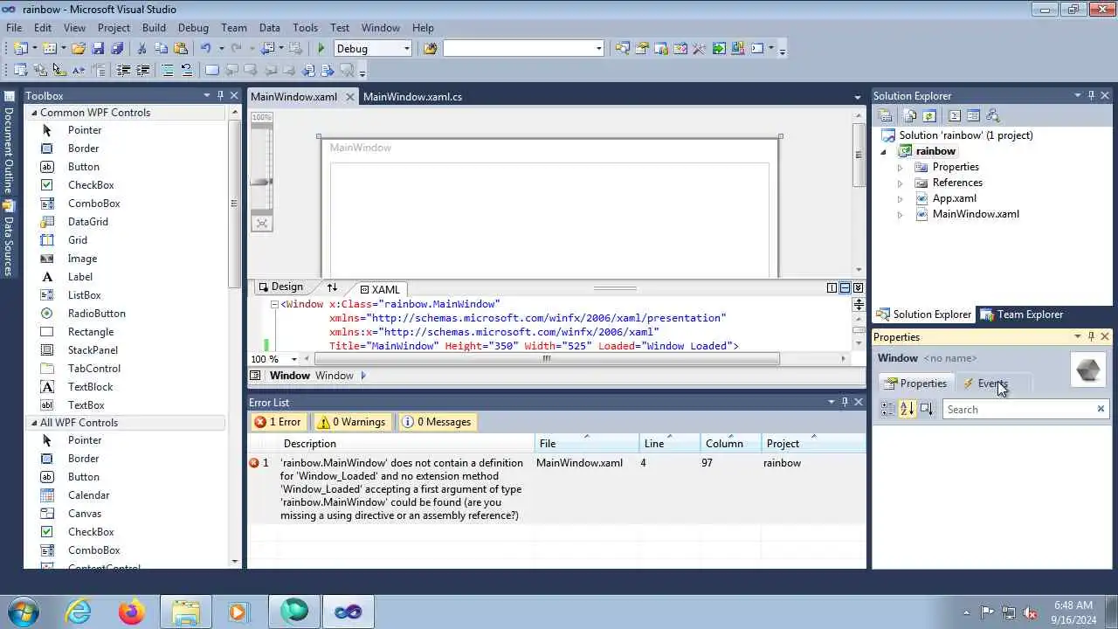Screen dimensions: 1118x629
Task: Click the Window breadcrumb in the tag navigator
Action: 335,376
